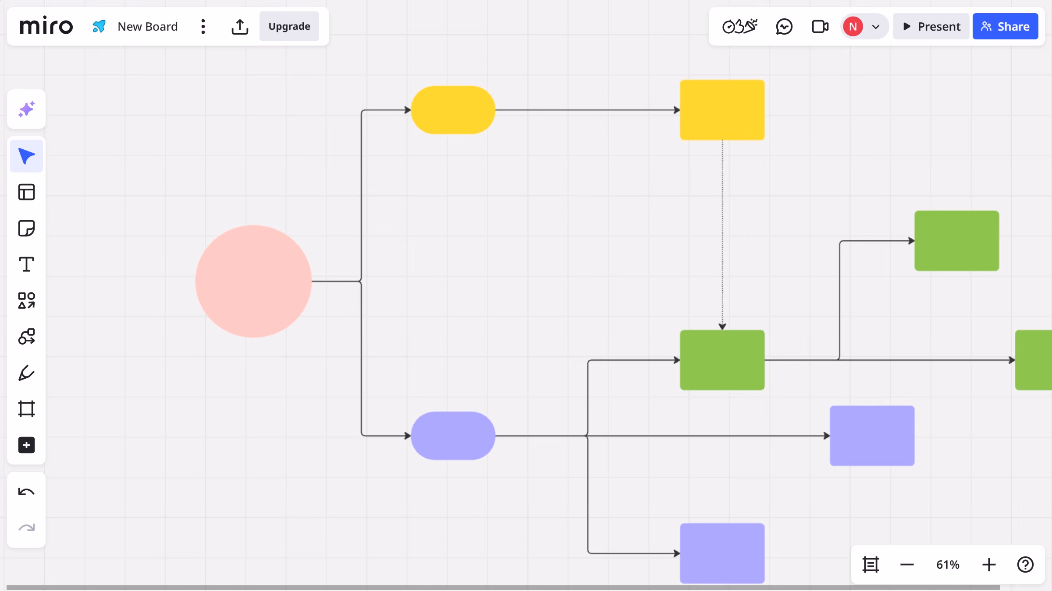
Task: Open the board options three-dot menu
Action: (x=203, y=26)
